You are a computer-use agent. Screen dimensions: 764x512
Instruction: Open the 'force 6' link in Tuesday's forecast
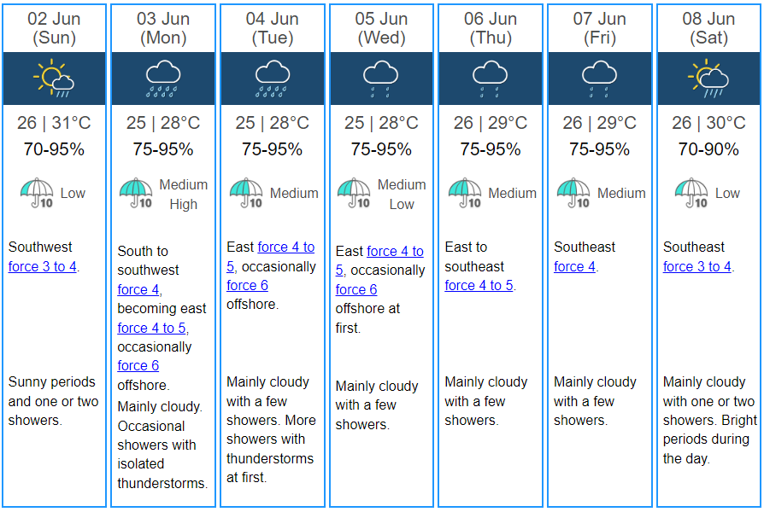click(248, 285)
